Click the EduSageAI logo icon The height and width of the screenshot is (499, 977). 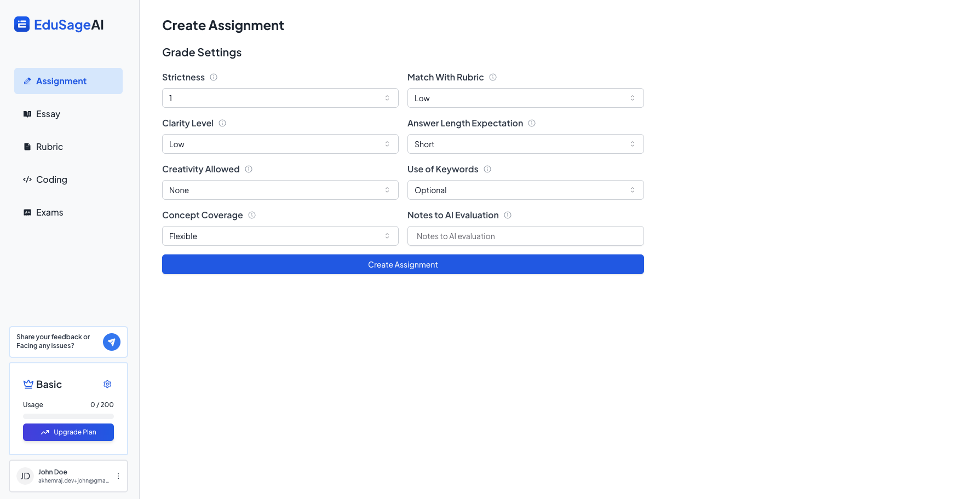22,25
